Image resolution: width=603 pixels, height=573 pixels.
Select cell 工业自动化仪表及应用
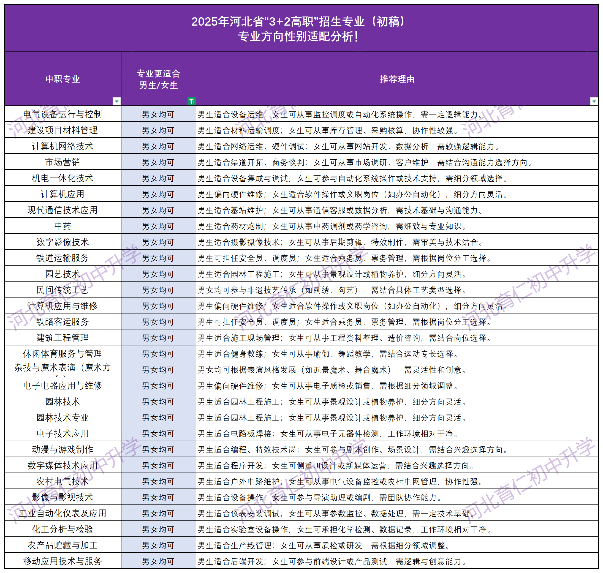63,513
